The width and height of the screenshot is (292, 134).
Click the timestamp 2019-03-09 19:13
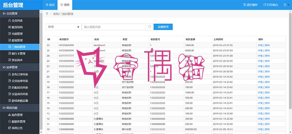223,129
